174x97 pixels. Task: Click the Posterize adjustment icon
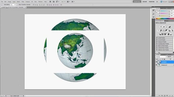[x=163, y=34]
